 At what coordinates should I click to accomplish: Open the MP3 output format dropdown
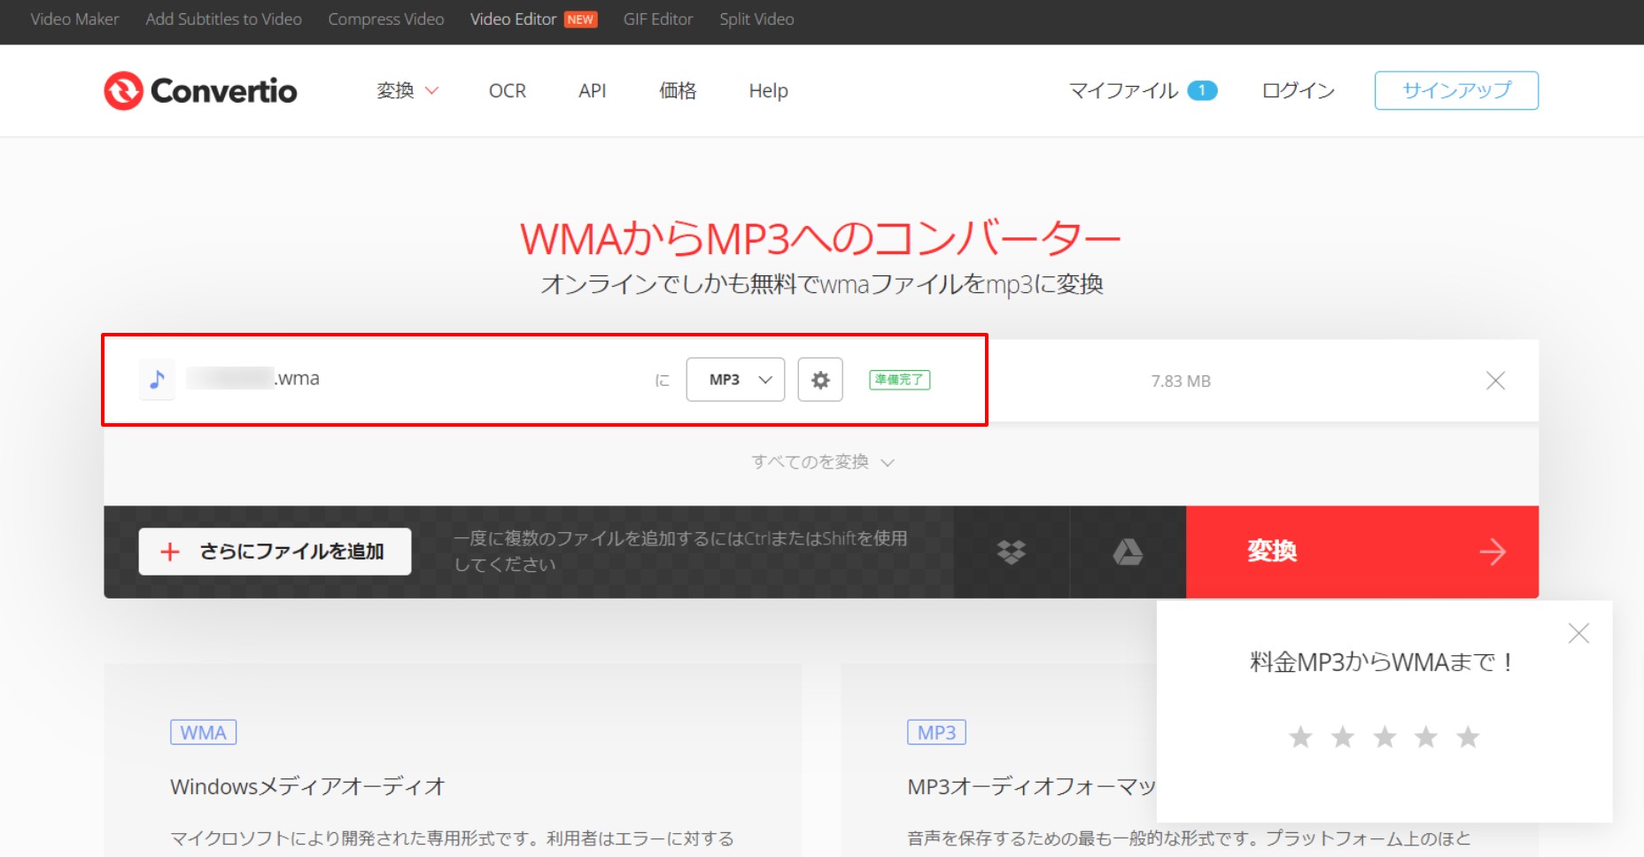(x=735, y=380)
